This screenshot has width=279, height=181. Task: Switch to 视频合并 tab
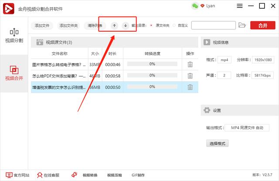pos(14,73)
